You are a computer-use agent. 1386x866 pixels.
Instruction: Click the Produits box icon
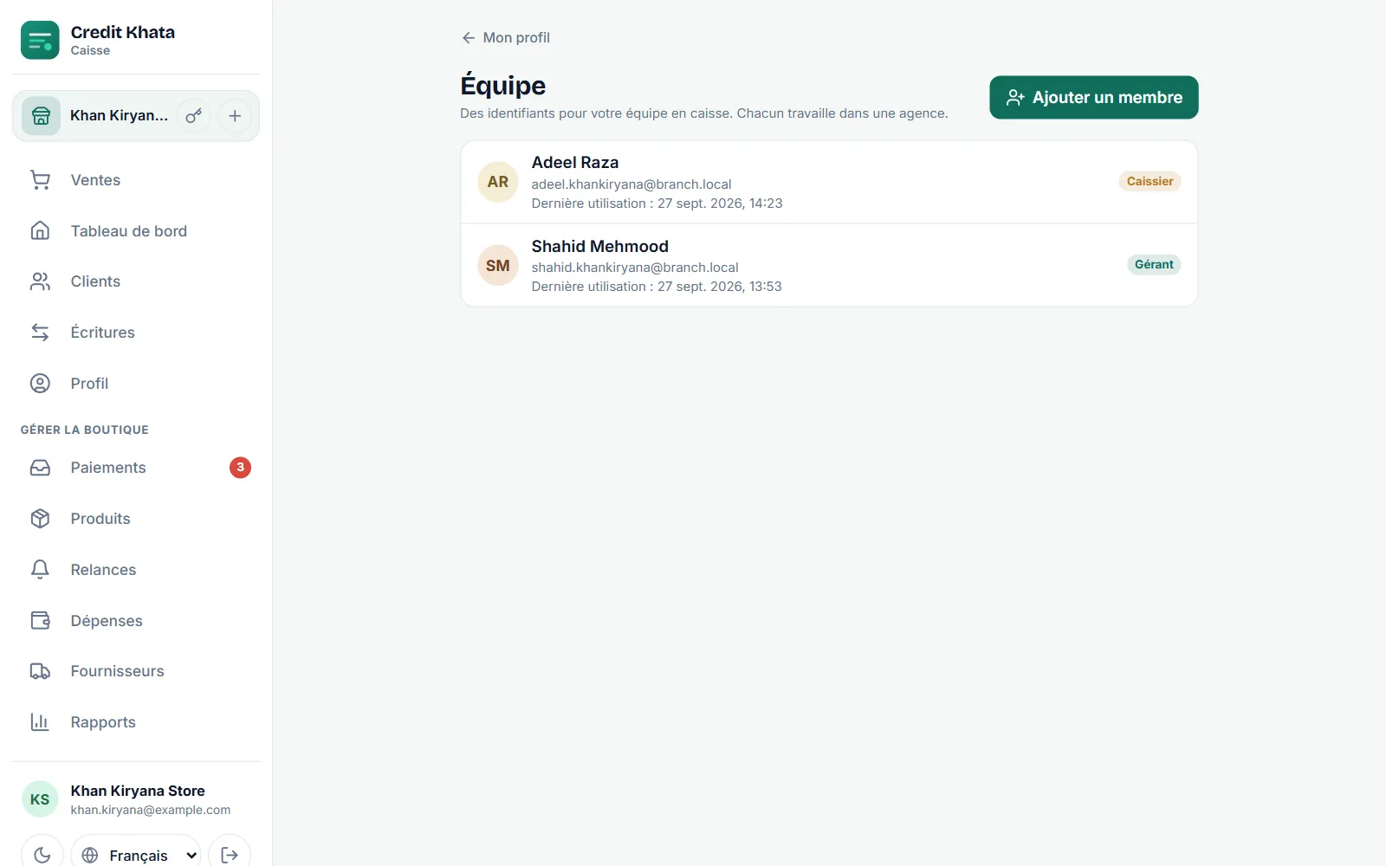point(40,519)
